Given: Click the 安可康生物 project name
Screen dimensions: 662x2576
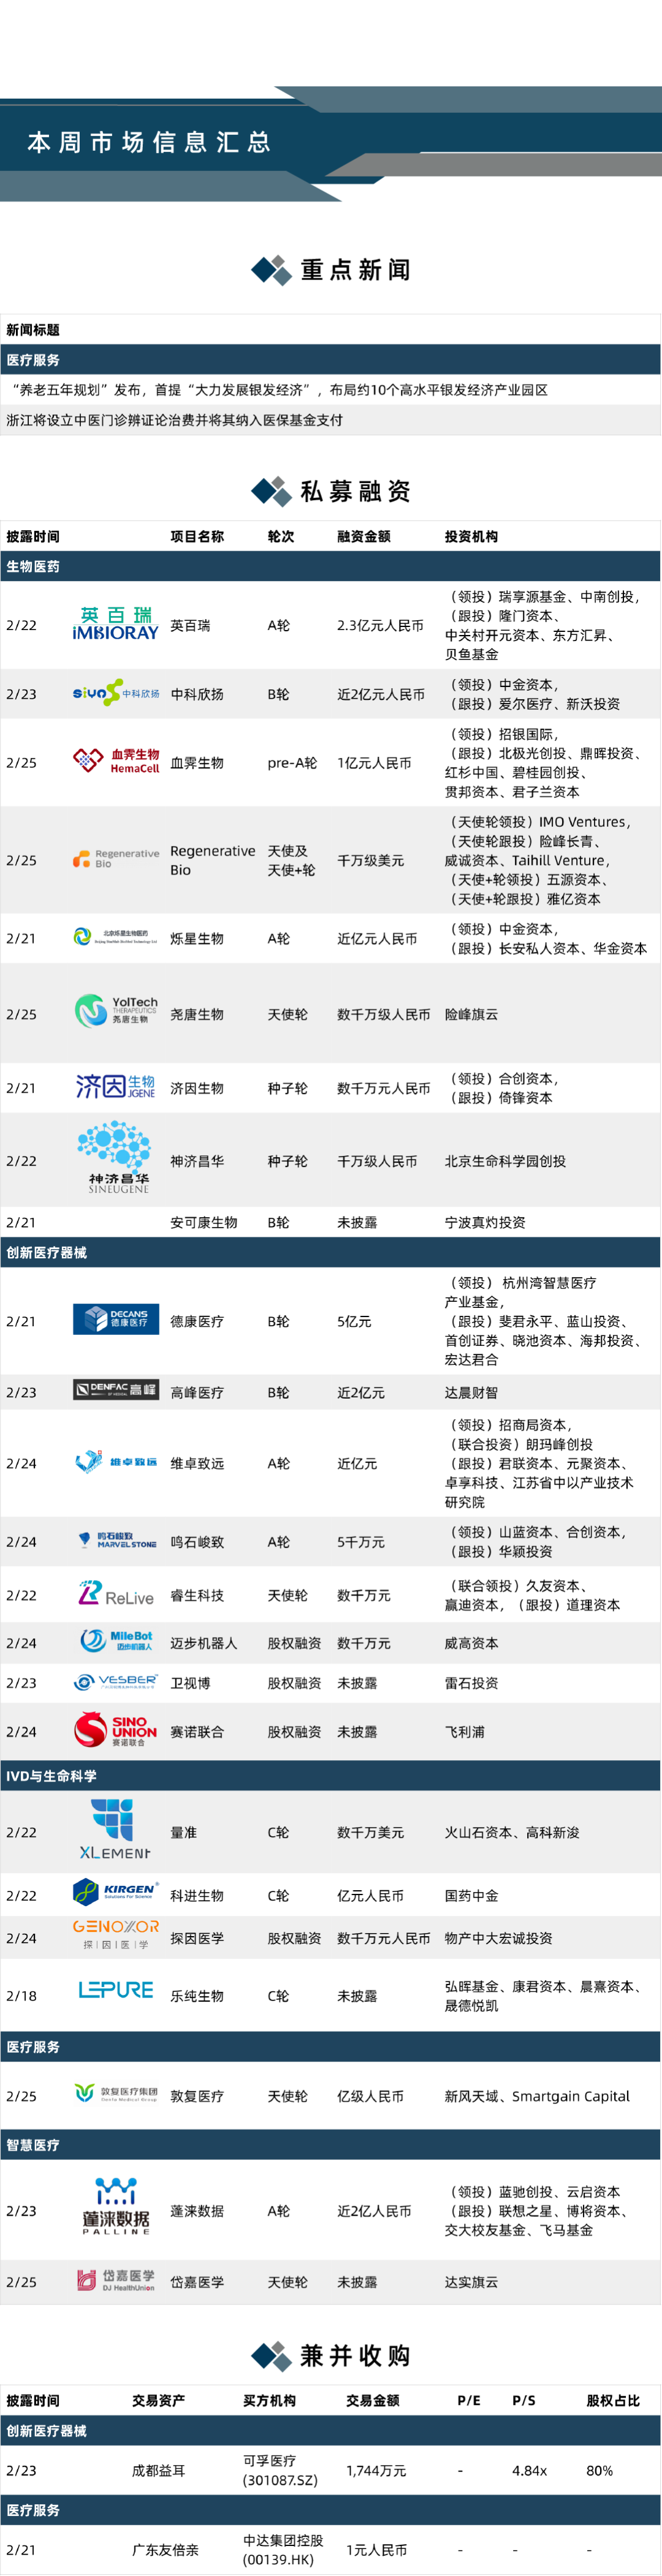Looking at the screenshot, I should pos(204,1222).
